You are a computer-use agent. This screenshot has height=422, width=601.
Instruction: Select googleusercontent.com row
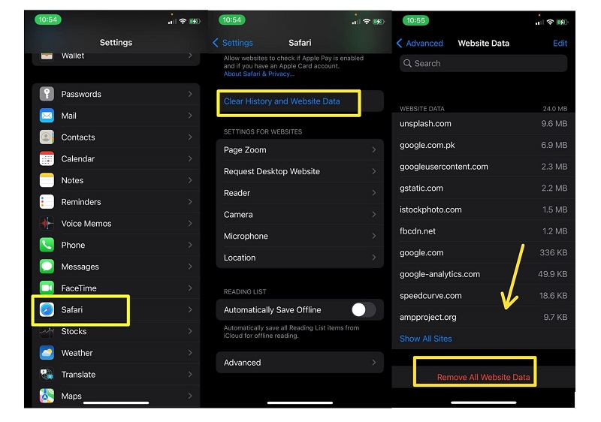click(483, 166)
